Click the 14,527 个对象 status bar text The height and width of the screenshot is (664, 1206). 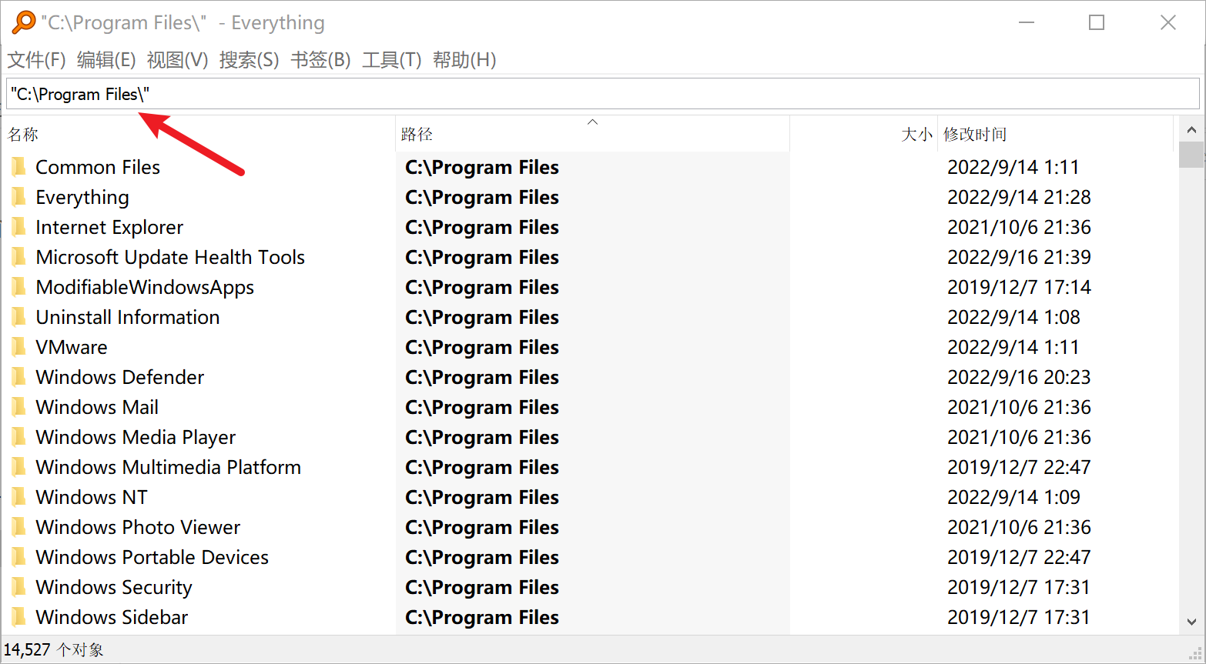pos(53,649)
